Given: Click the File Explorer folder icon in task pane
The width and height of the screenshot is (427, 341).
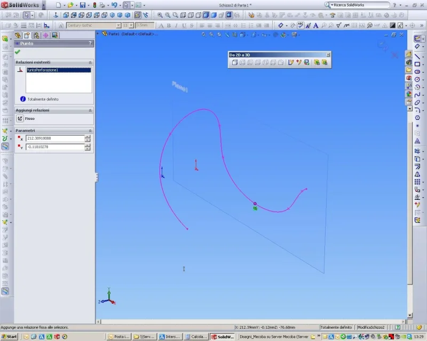Looking at the screenshot, I should click(409, 70).
